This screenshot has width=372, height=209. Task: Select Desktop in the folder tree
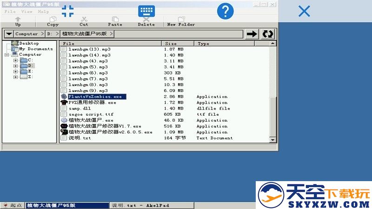(x=29, y=43)
